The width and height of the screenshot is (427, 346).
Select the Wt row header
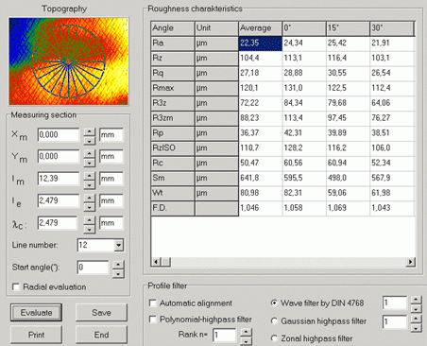coord(173,193)
